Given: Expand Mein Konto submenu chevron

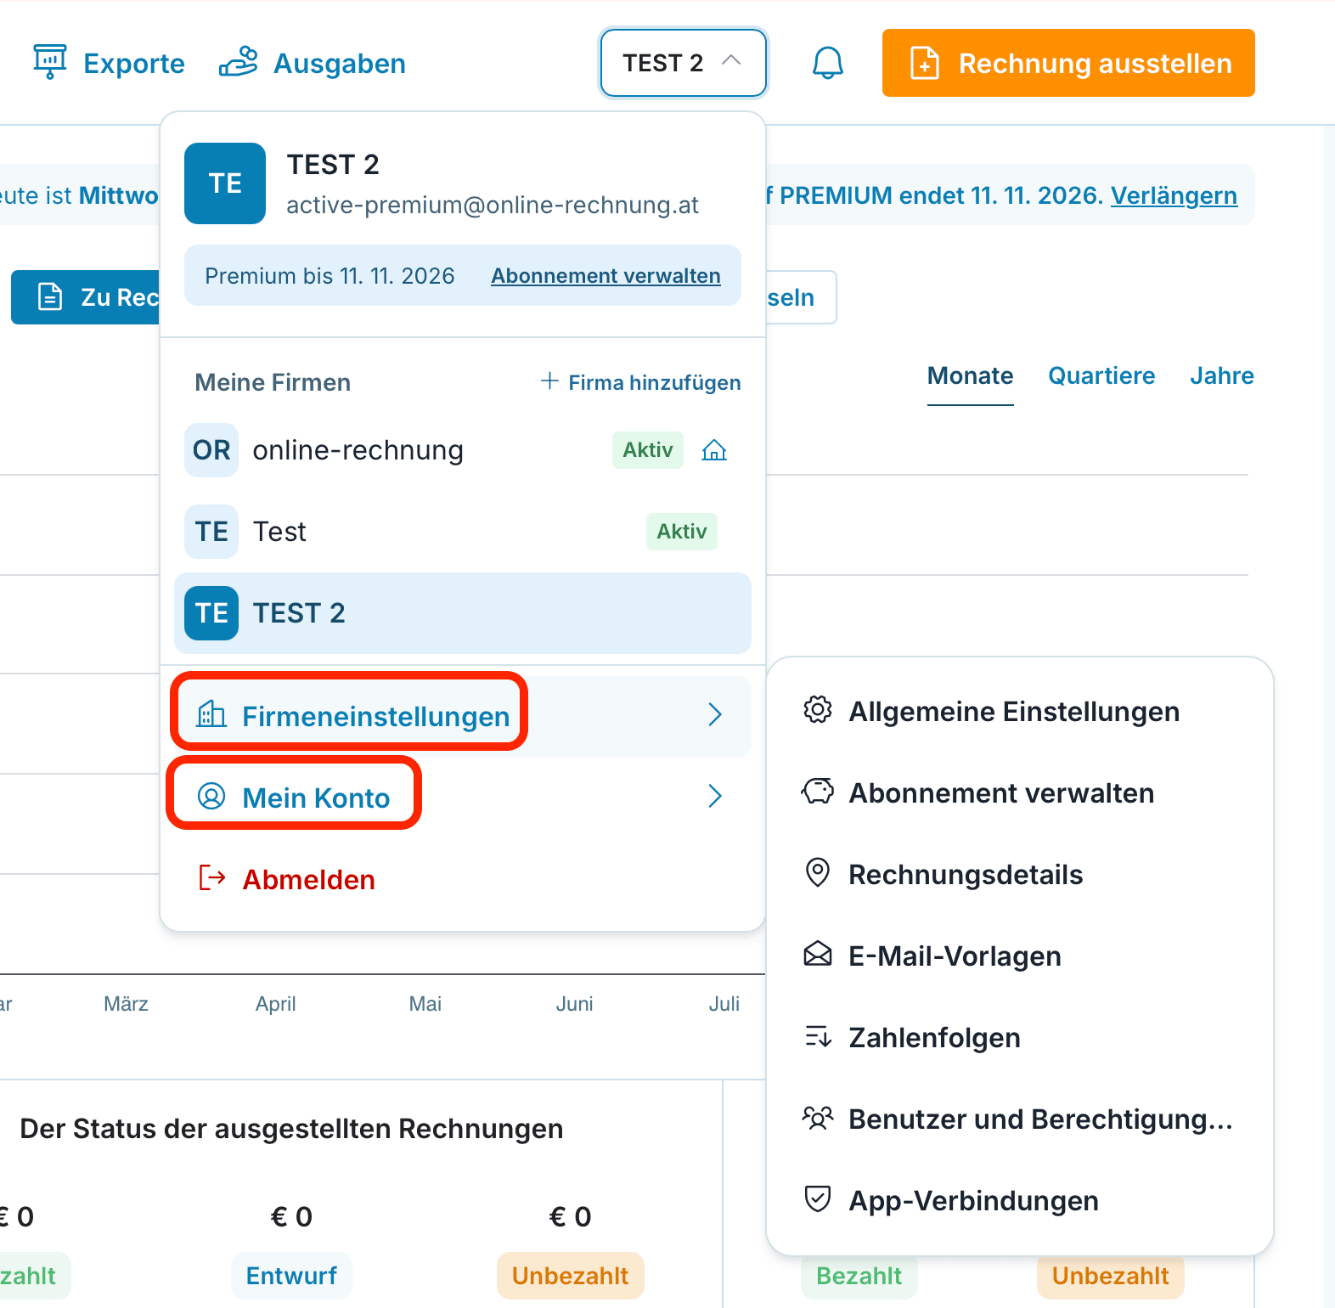Looking at the screenshot, I should (715, 797).
